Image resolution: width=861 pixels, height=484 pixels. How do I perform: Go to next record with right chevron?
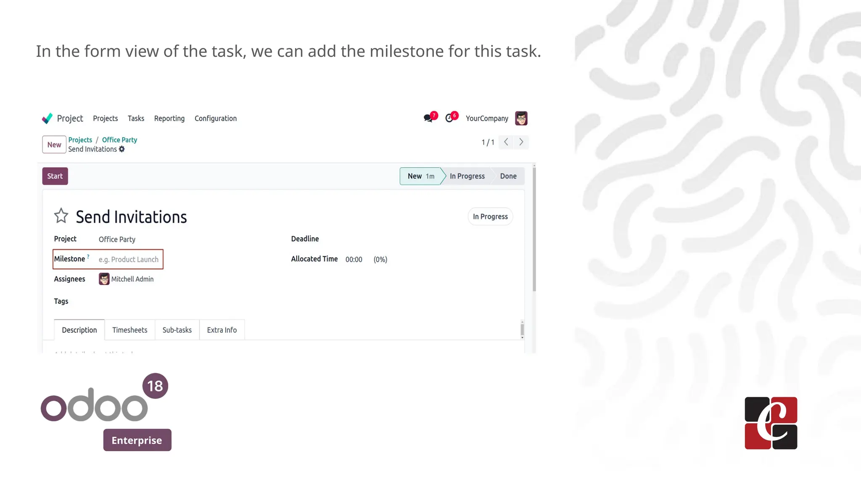click(521, 142)
